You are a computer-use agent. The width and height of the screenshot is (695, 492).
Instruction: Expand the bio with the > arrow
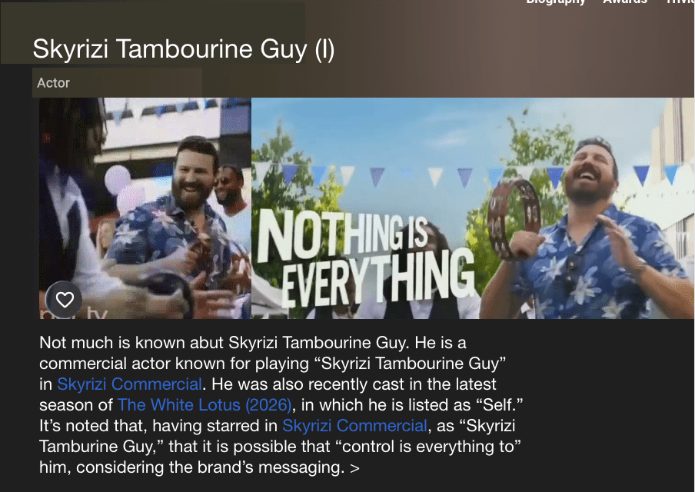[x=354, y=468]
